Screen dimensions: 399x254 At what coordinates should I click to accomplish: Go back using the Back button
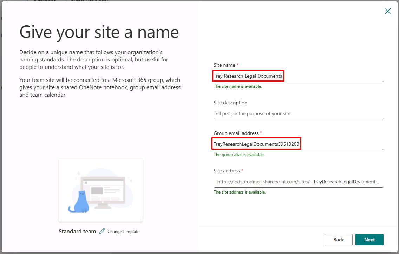tap(339, 240)
